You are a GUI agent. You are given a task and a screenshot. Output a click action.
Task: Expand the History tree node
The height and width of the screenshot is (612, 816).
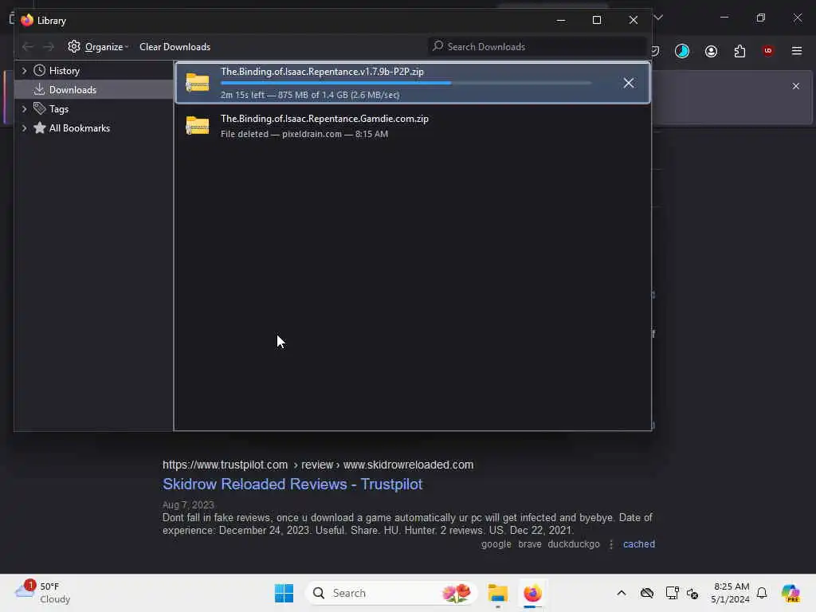click(24, 70)
